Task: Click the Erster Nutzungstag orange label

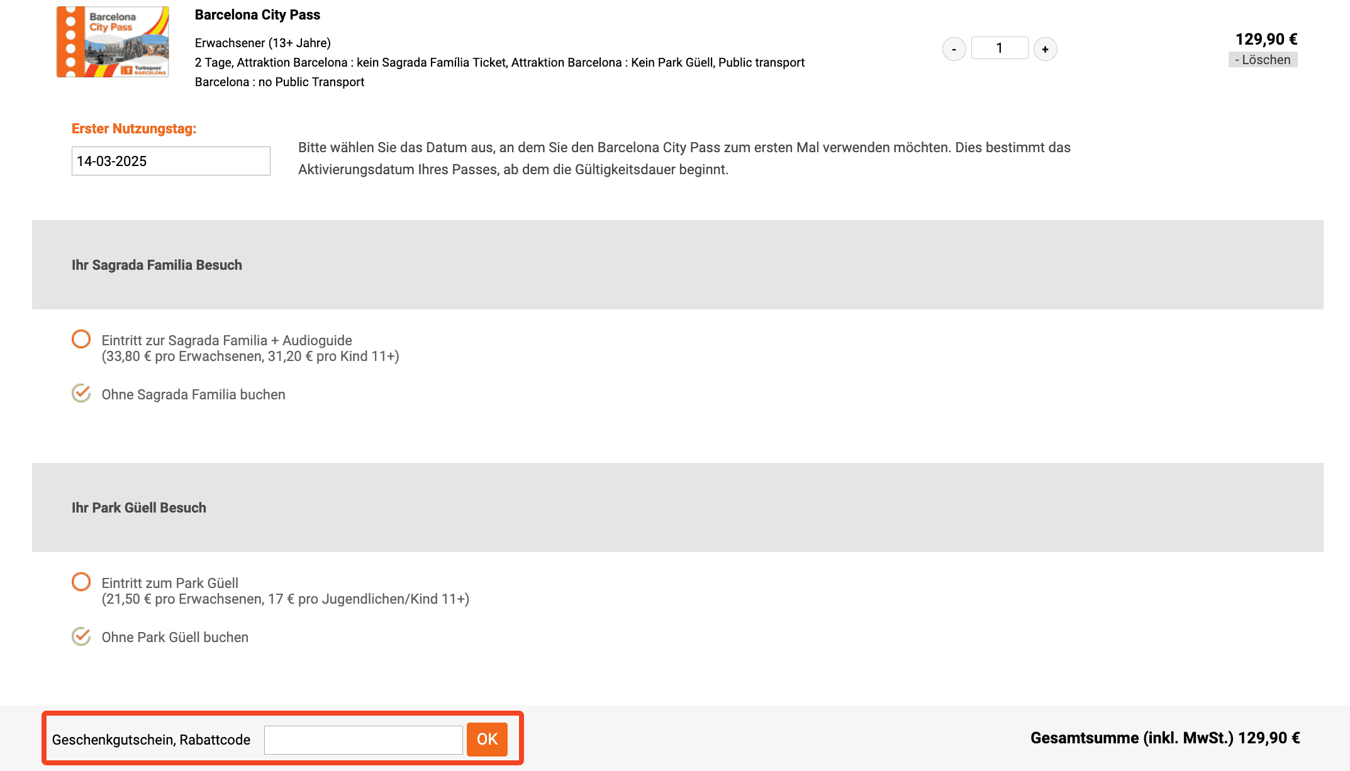Action: [134, 128]
